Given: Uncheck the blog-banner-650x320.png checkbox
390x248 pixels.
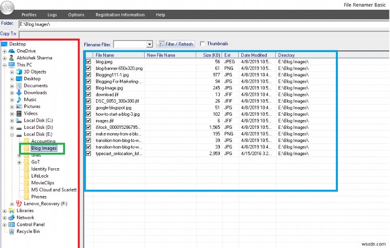Looking at the screenshot, I should click(x=89, y=68).
